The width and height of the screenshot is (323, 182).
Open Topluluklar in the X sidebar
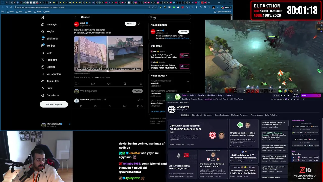tap(50, 81)
